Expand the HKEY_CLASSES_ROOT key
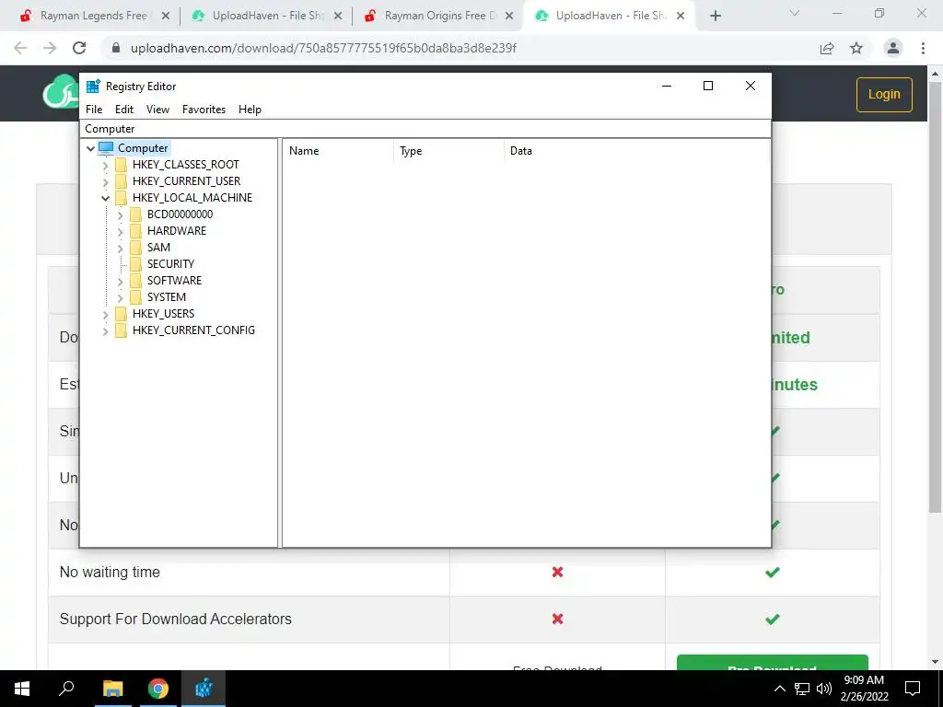943x707 pixels. tap(105, 165)
